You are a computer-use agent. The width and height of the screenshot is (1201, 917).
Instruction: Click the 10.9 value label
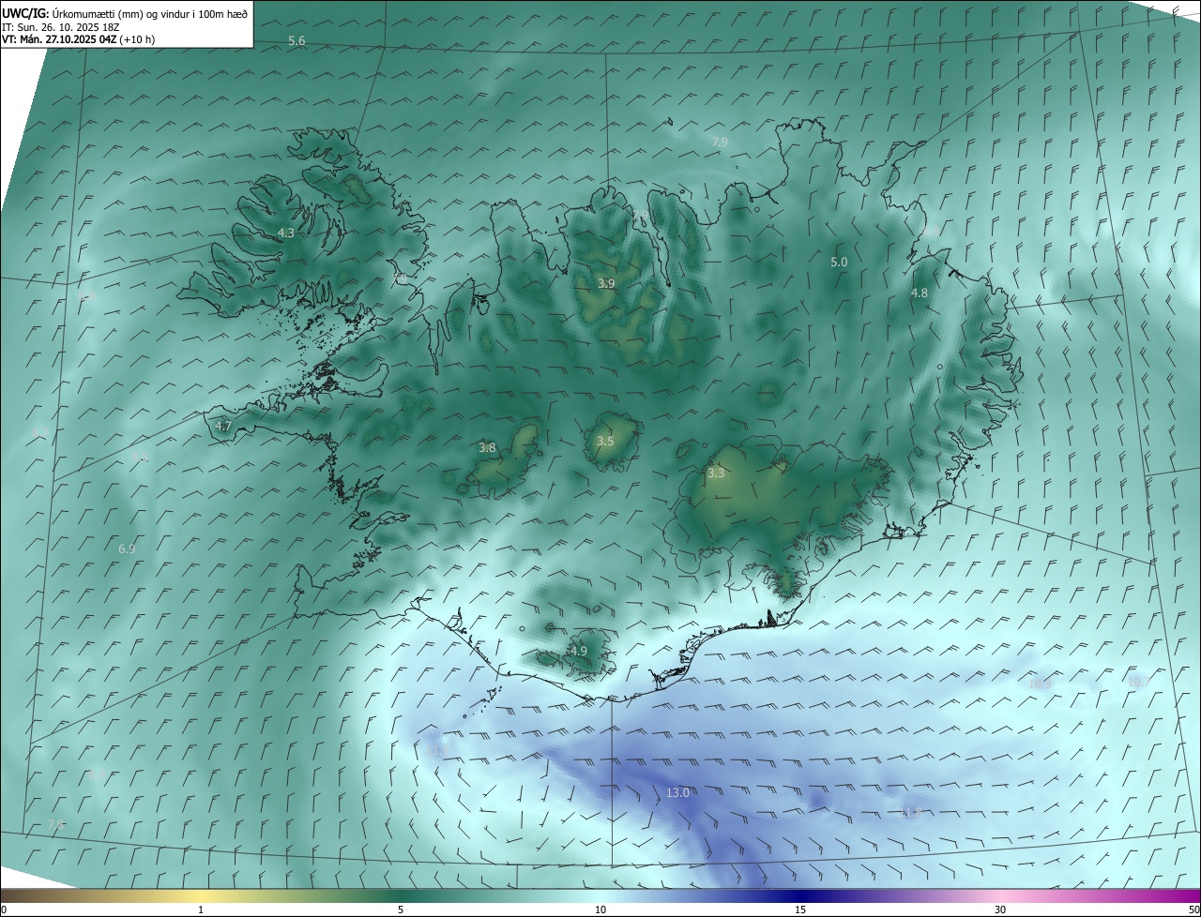click(1040, 684)
